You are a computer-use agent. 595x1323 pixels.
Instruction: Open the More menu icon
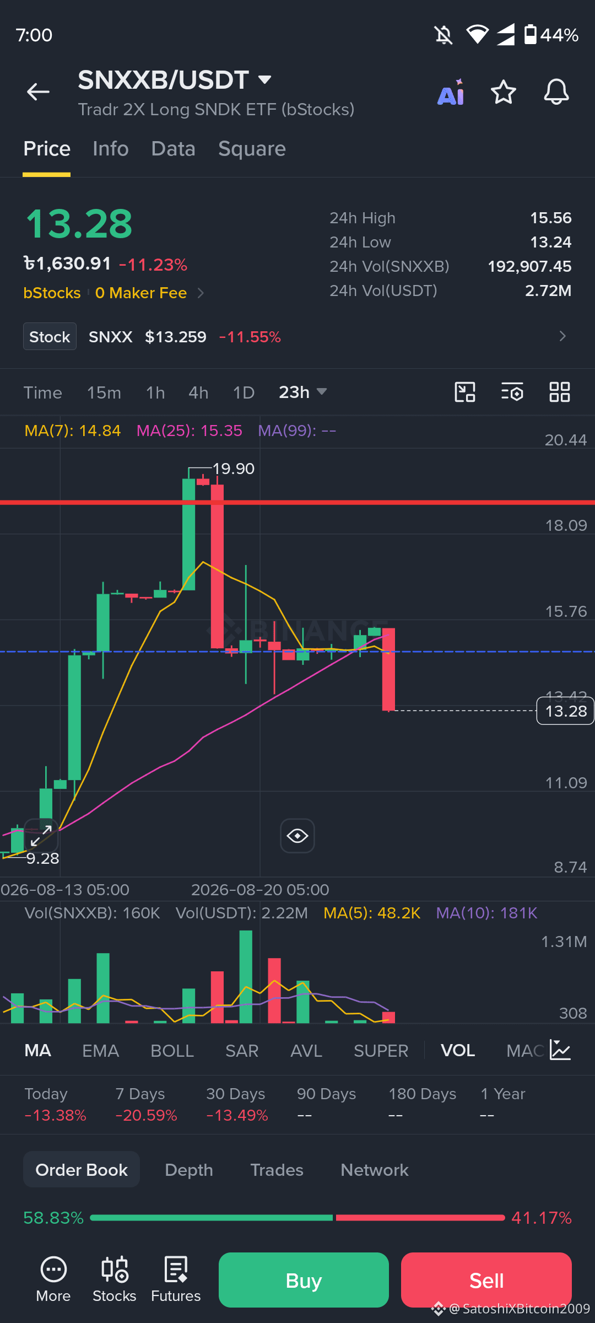(53, 1279)
